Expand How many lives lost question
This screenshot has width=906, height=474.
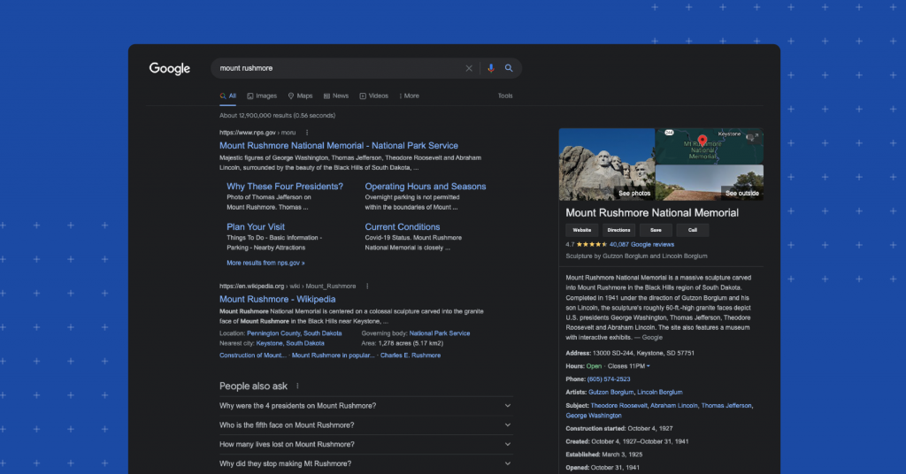365,445
